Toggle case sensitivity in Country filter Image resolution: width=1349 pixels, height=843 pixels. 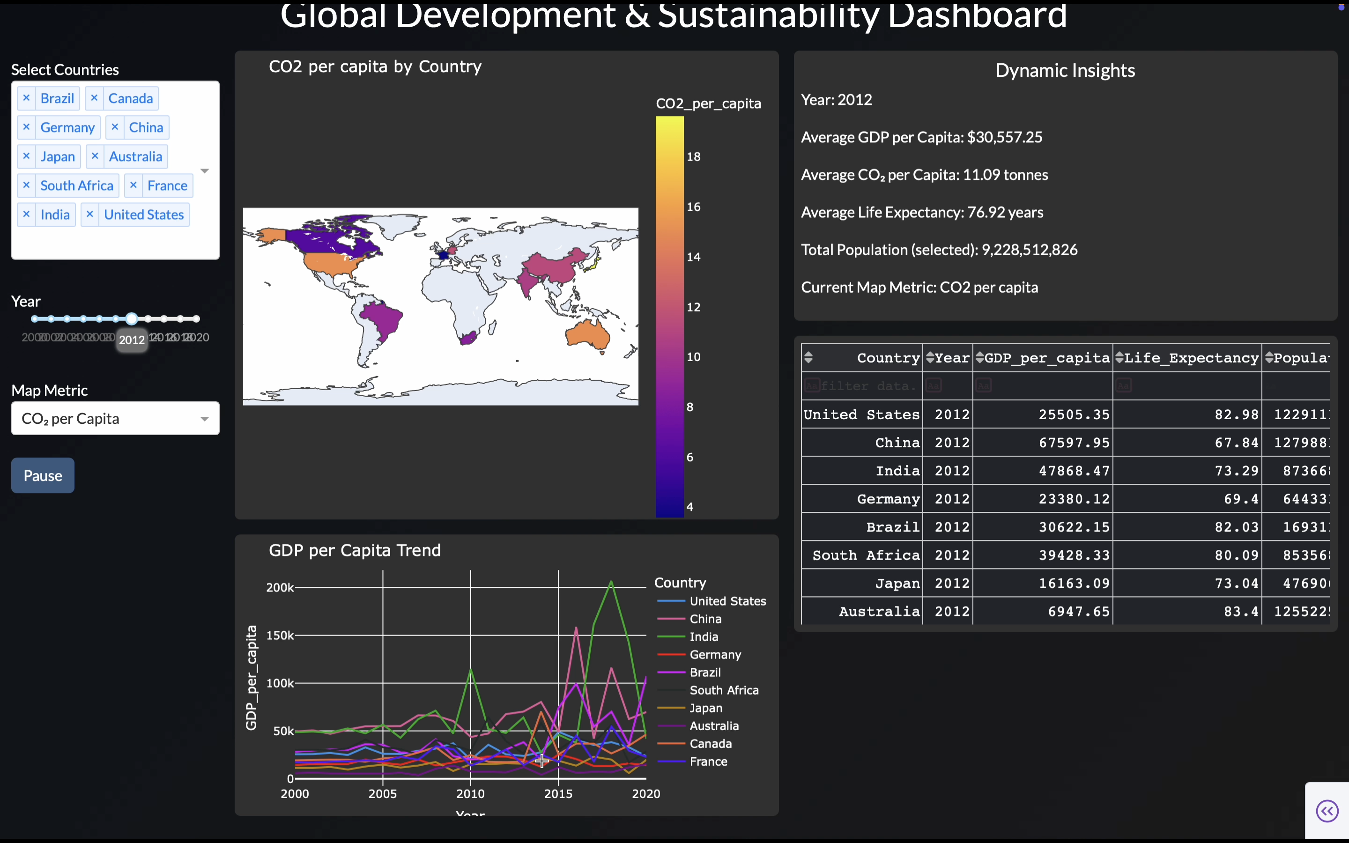812,386
